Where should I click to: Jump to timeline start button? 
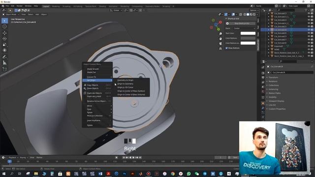point(124,157)
